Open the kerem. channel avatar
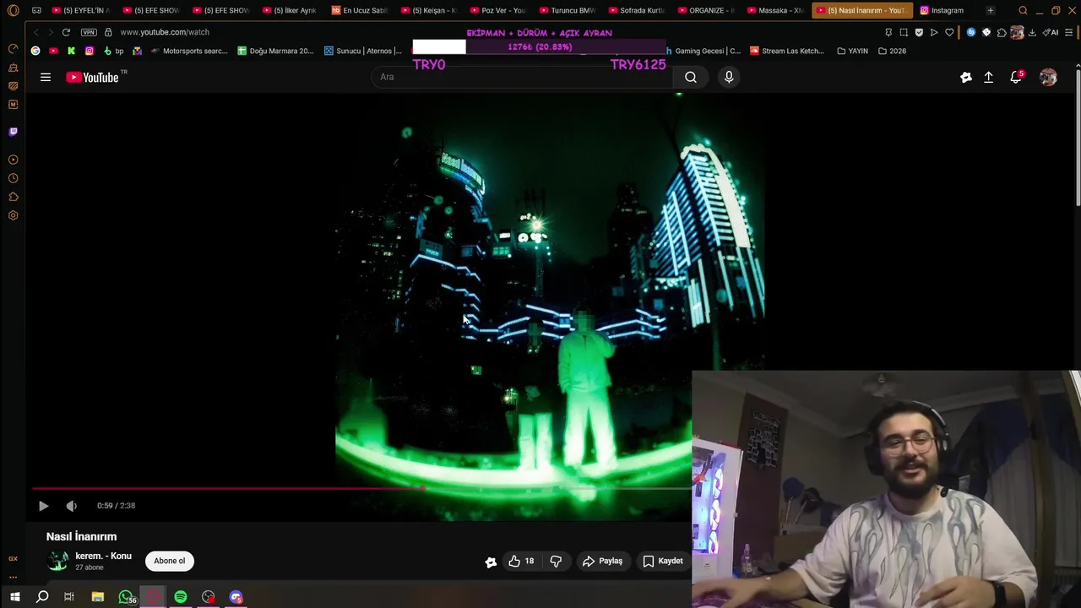The image size is (1081, 608). pos(57,561)
